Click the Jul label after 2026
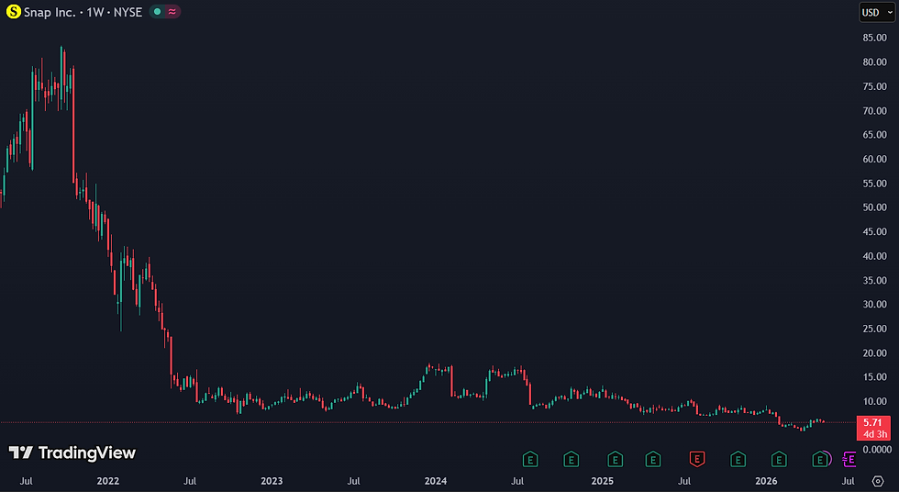The height and width of the screenshot is (492, 899). pyautogui.click(x=848, y=481)
